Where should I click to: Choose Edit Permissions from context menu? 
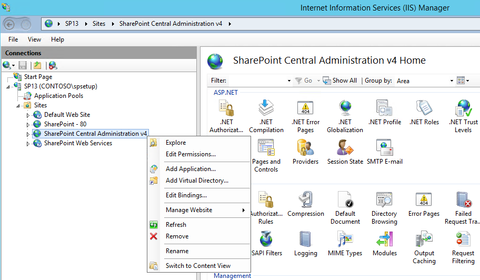[198, 154]
